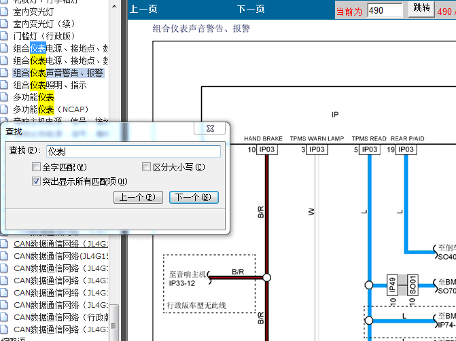
Task: Click the TPMS READ label
Action: [369, 139]
